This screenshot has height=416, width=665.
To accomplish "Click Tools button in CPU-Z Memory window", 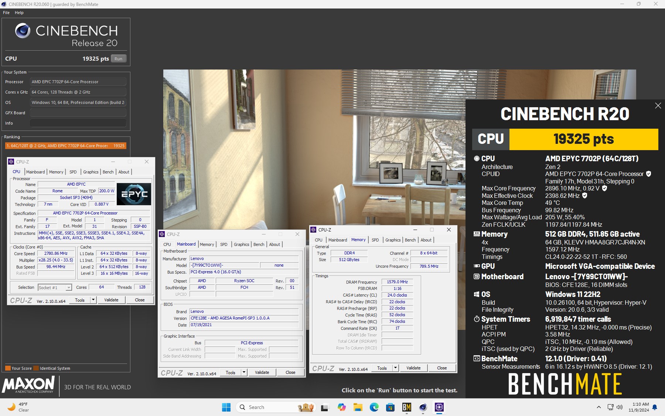I will (x=382, y=368).
